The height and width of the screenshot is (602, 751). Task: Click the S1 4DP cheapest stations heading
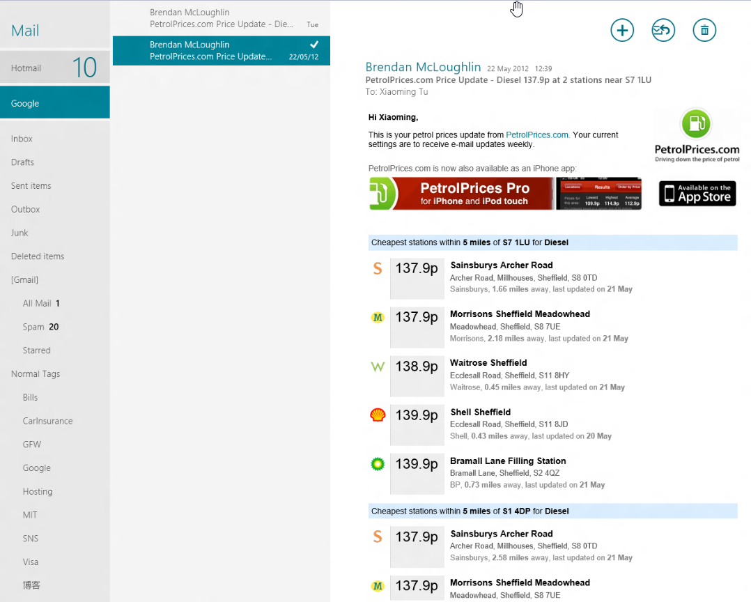coord(552,511)
